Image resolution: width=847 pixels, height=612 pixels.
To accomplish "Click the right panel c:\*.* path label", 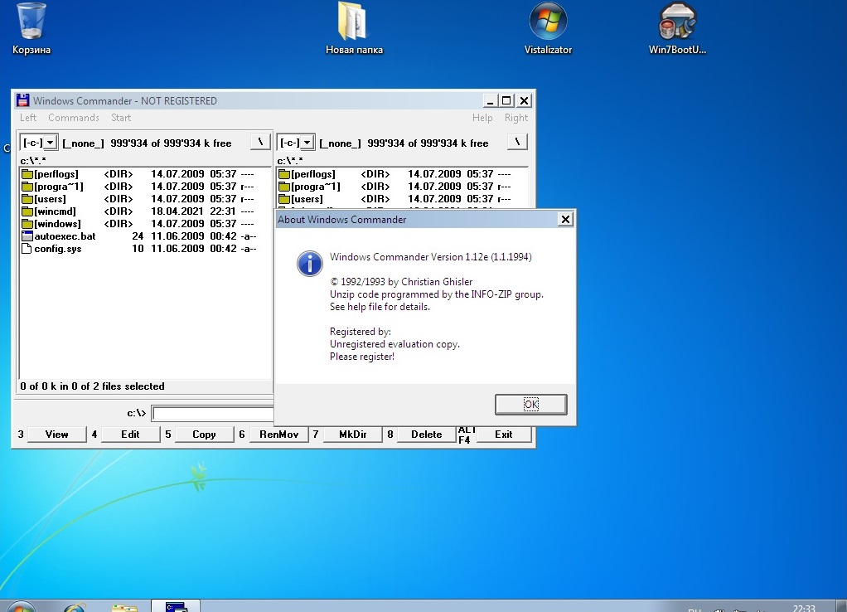I will click(290, 161).
